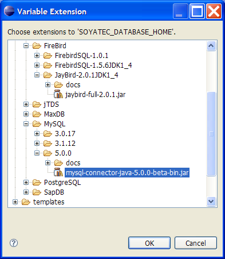The width and height of the screenshot is (225, 259).
Task: Open the help question mark icon
Action: (14, 243)
